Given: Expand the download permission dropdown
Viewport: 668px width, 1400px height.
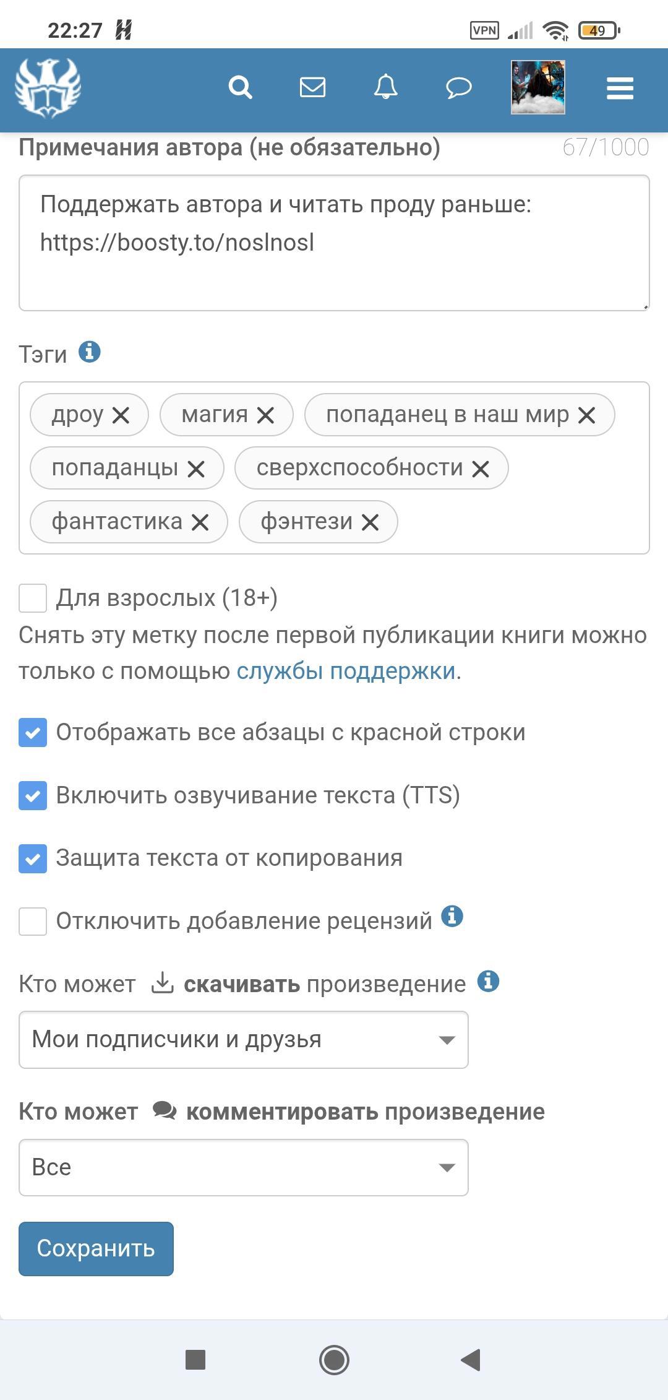Looking at the screenshot, I should 243,1040.
